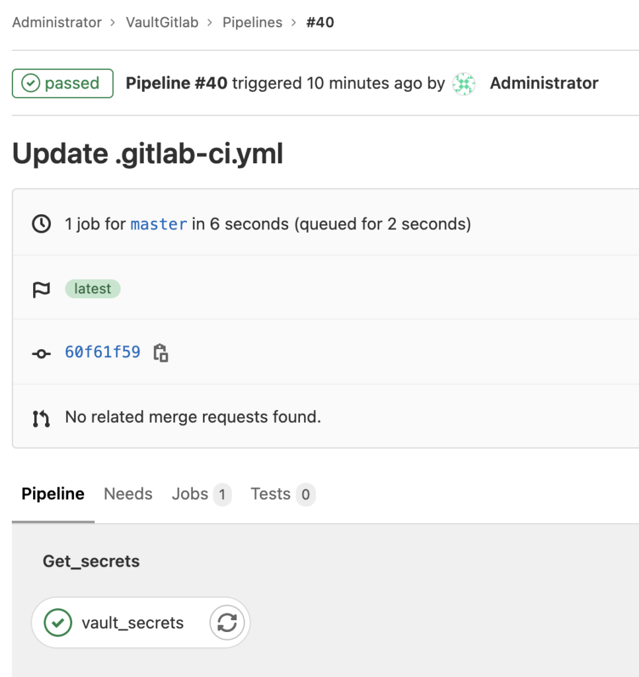Retry the vault_secrets job via circular arrow icon

tap(227, 622)
